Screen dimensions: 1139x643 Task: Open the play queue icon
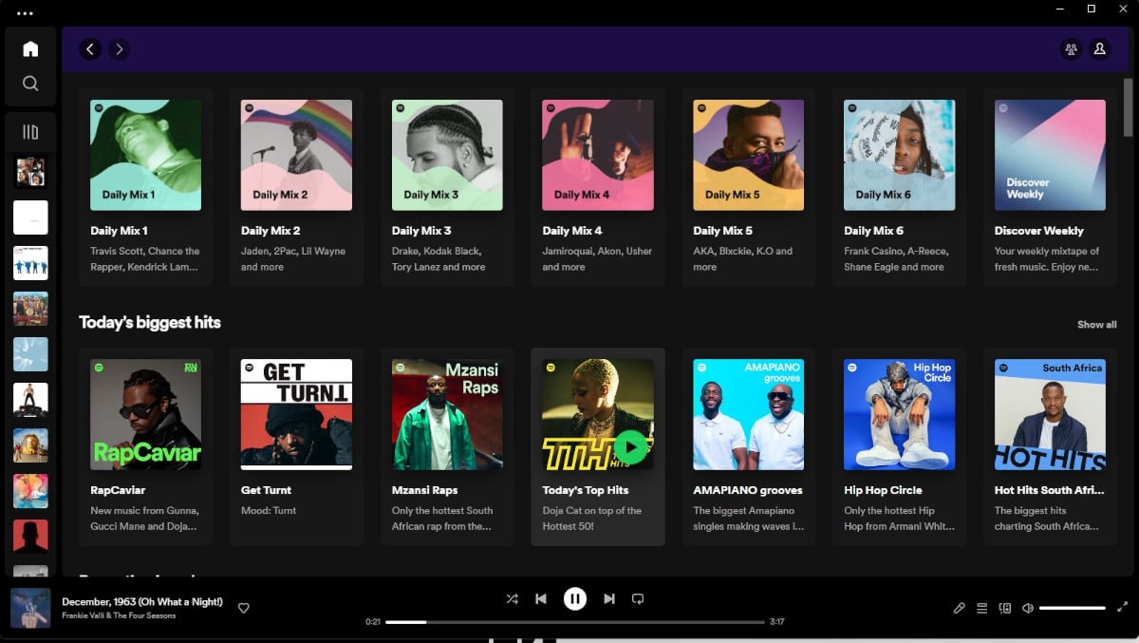pyautogui.click(x=982, y=608)
